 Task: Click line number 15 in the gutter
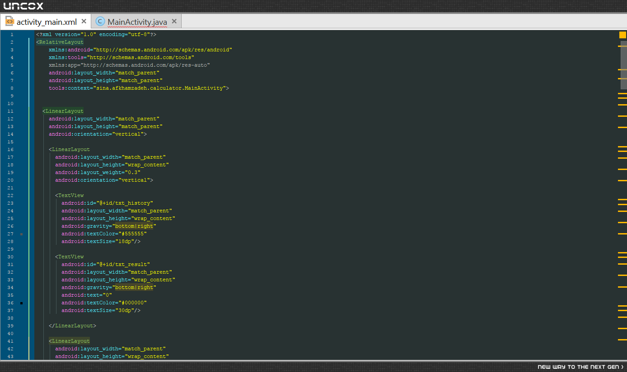coord(10,142)
